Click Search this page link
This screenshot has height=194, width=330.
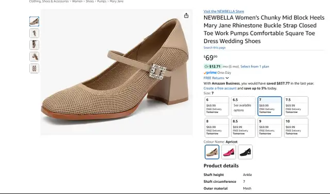(214, 48)
